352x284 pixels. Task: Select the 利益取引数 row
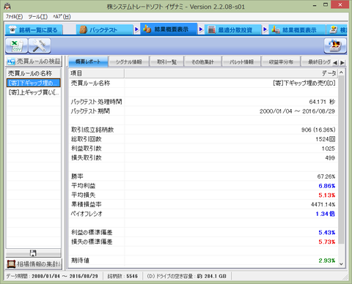click(203, 149)
